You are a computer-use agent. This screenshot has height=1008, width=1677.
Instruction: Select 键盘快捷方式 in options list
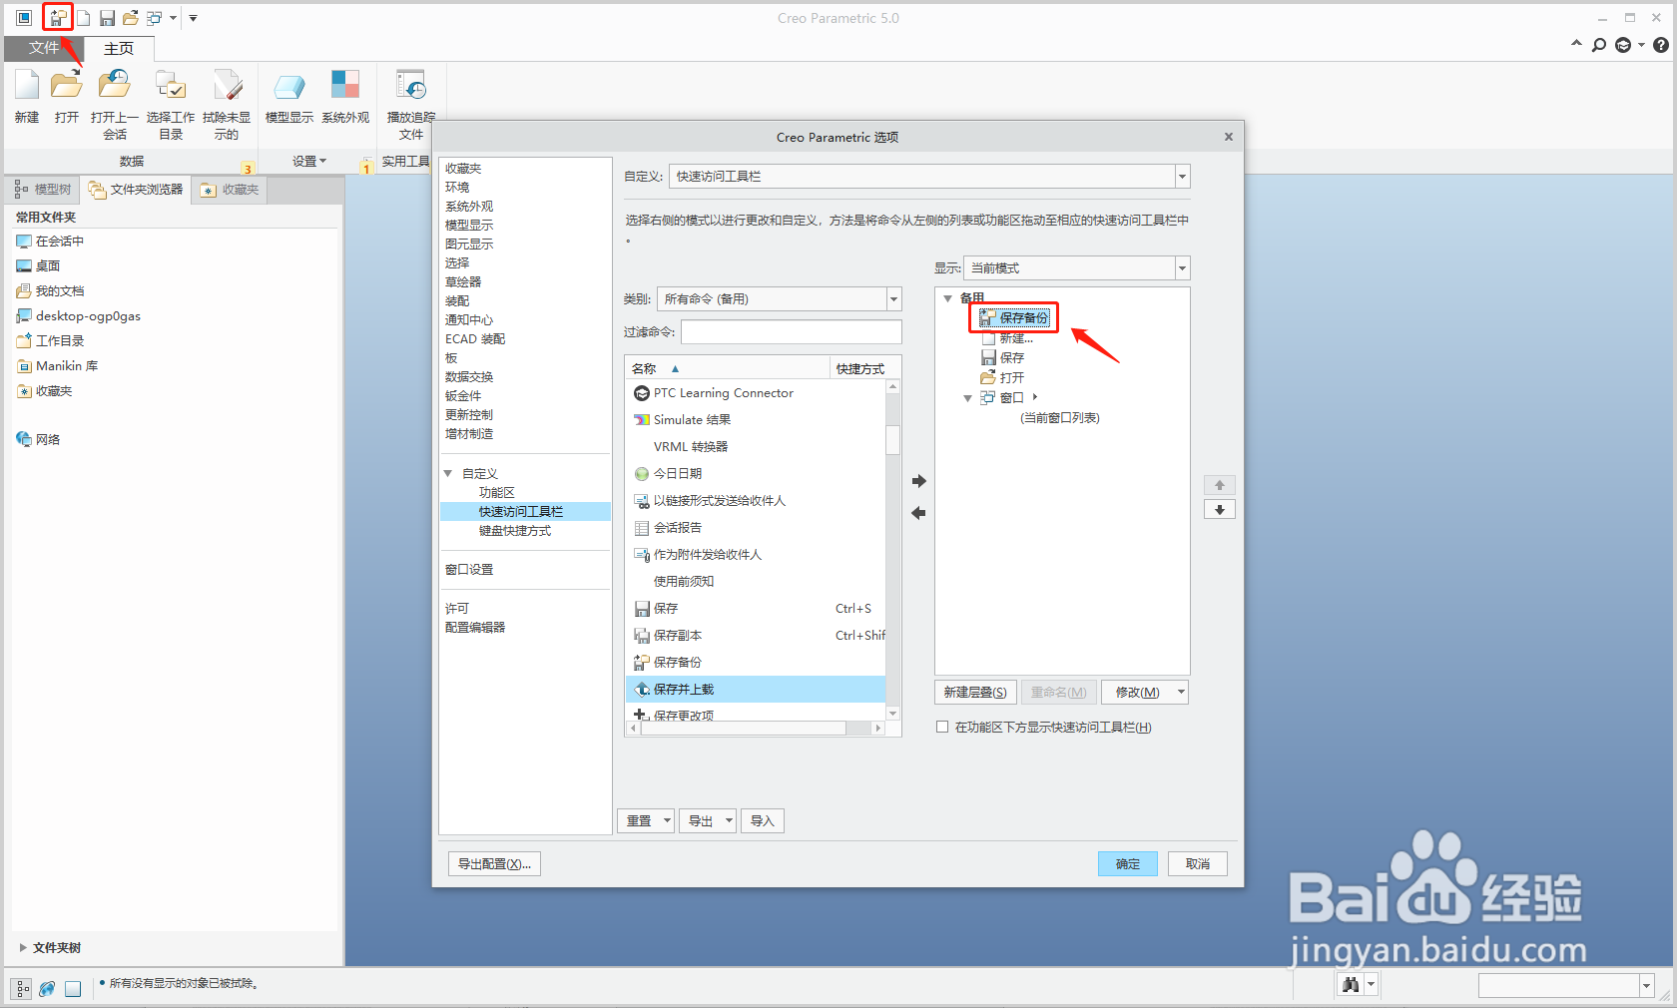pyautogui.click(x=515, y=531)
